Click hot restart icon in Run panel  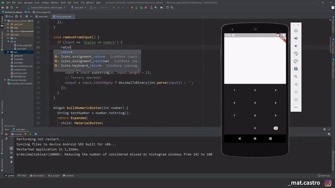click(30, 134)
